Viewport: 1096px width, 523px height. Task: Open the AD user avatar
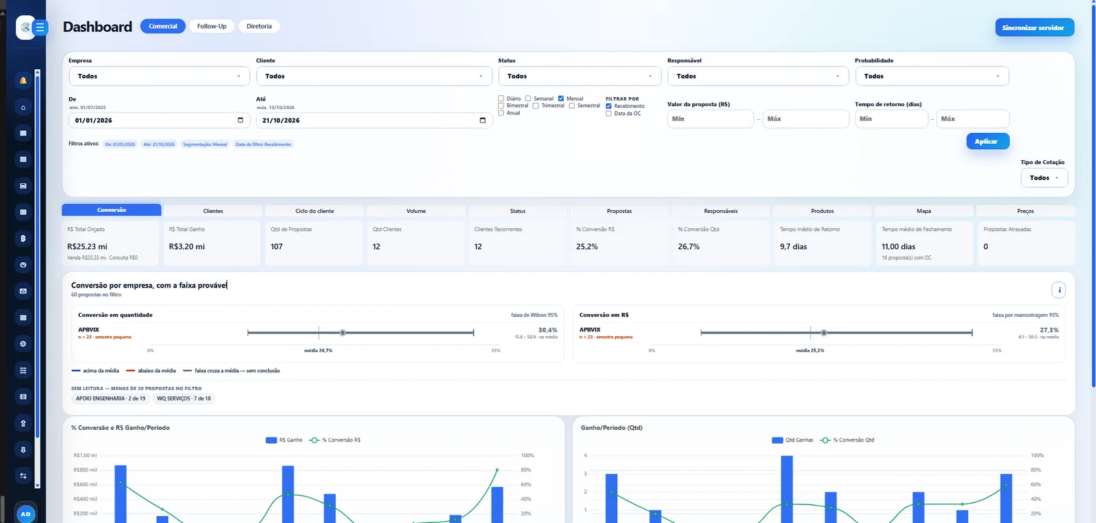[x=25, y=514]
